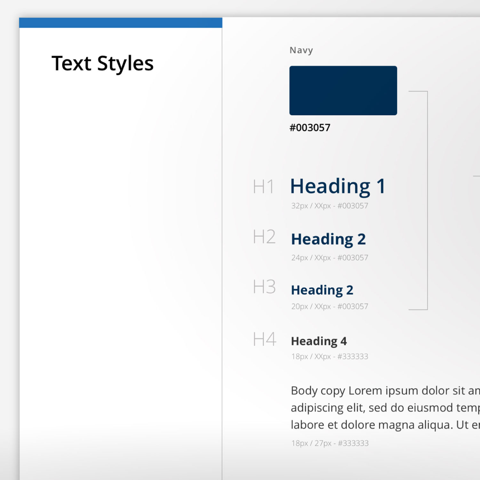
Task: Click the bracket line grouping navy headings
Action: tap(427, 200)
